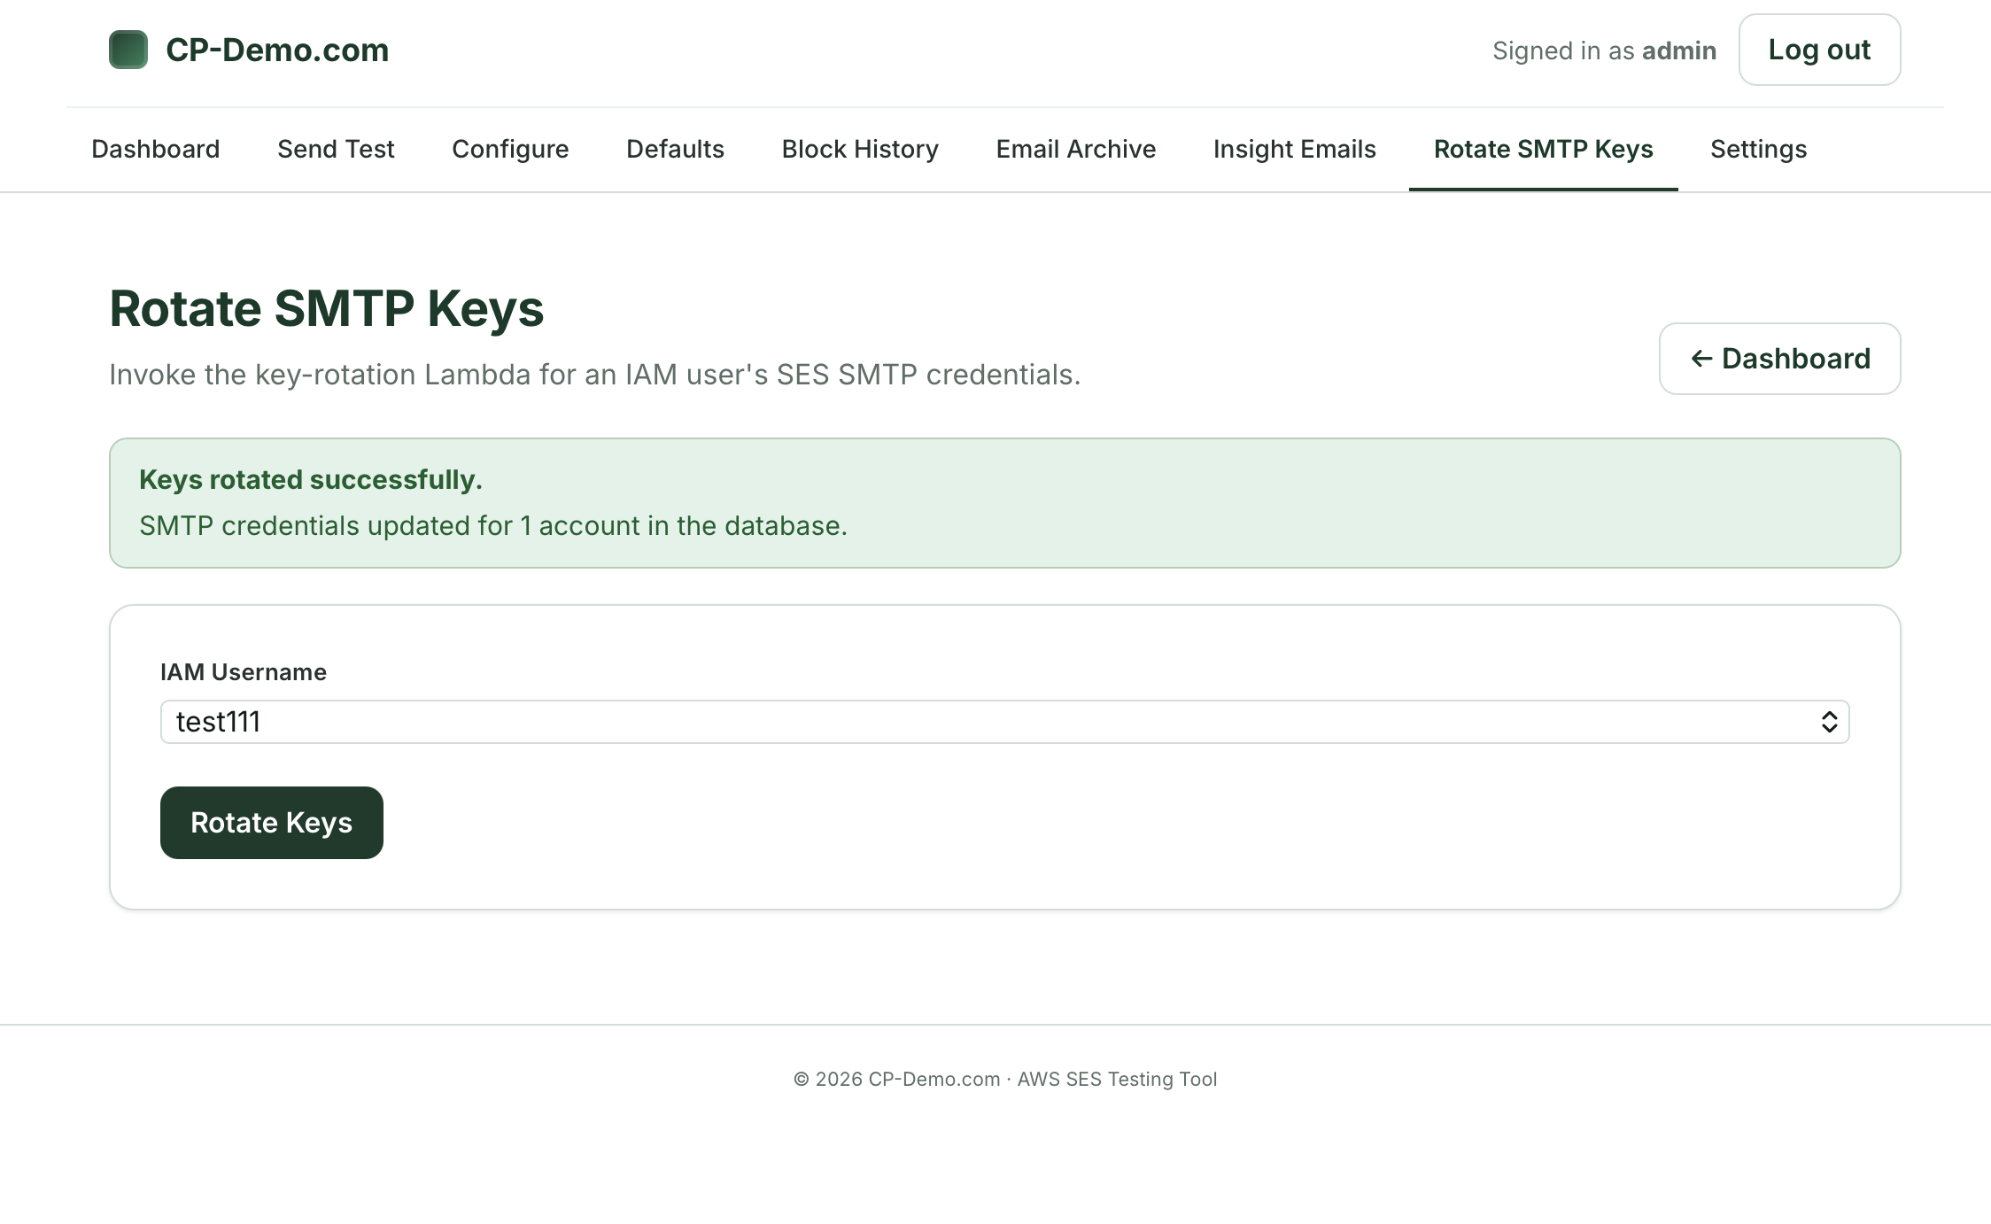Image resolution: width=1991 pixels, height=1224 pixels.
Task: Open the Send Test tab
Action: point(336,149)
